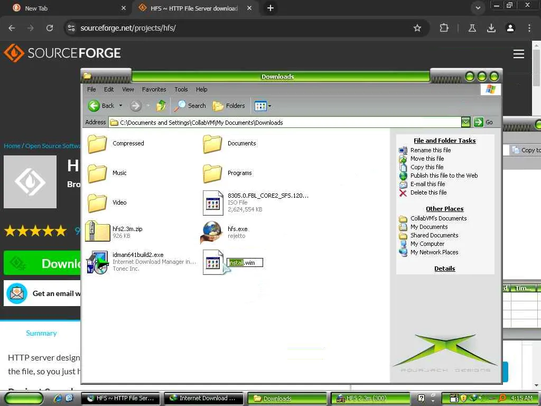Bookmark this page with the star icon
This screenshot has height=406, width=541.
pyautogui.click(x=417, y=28)
